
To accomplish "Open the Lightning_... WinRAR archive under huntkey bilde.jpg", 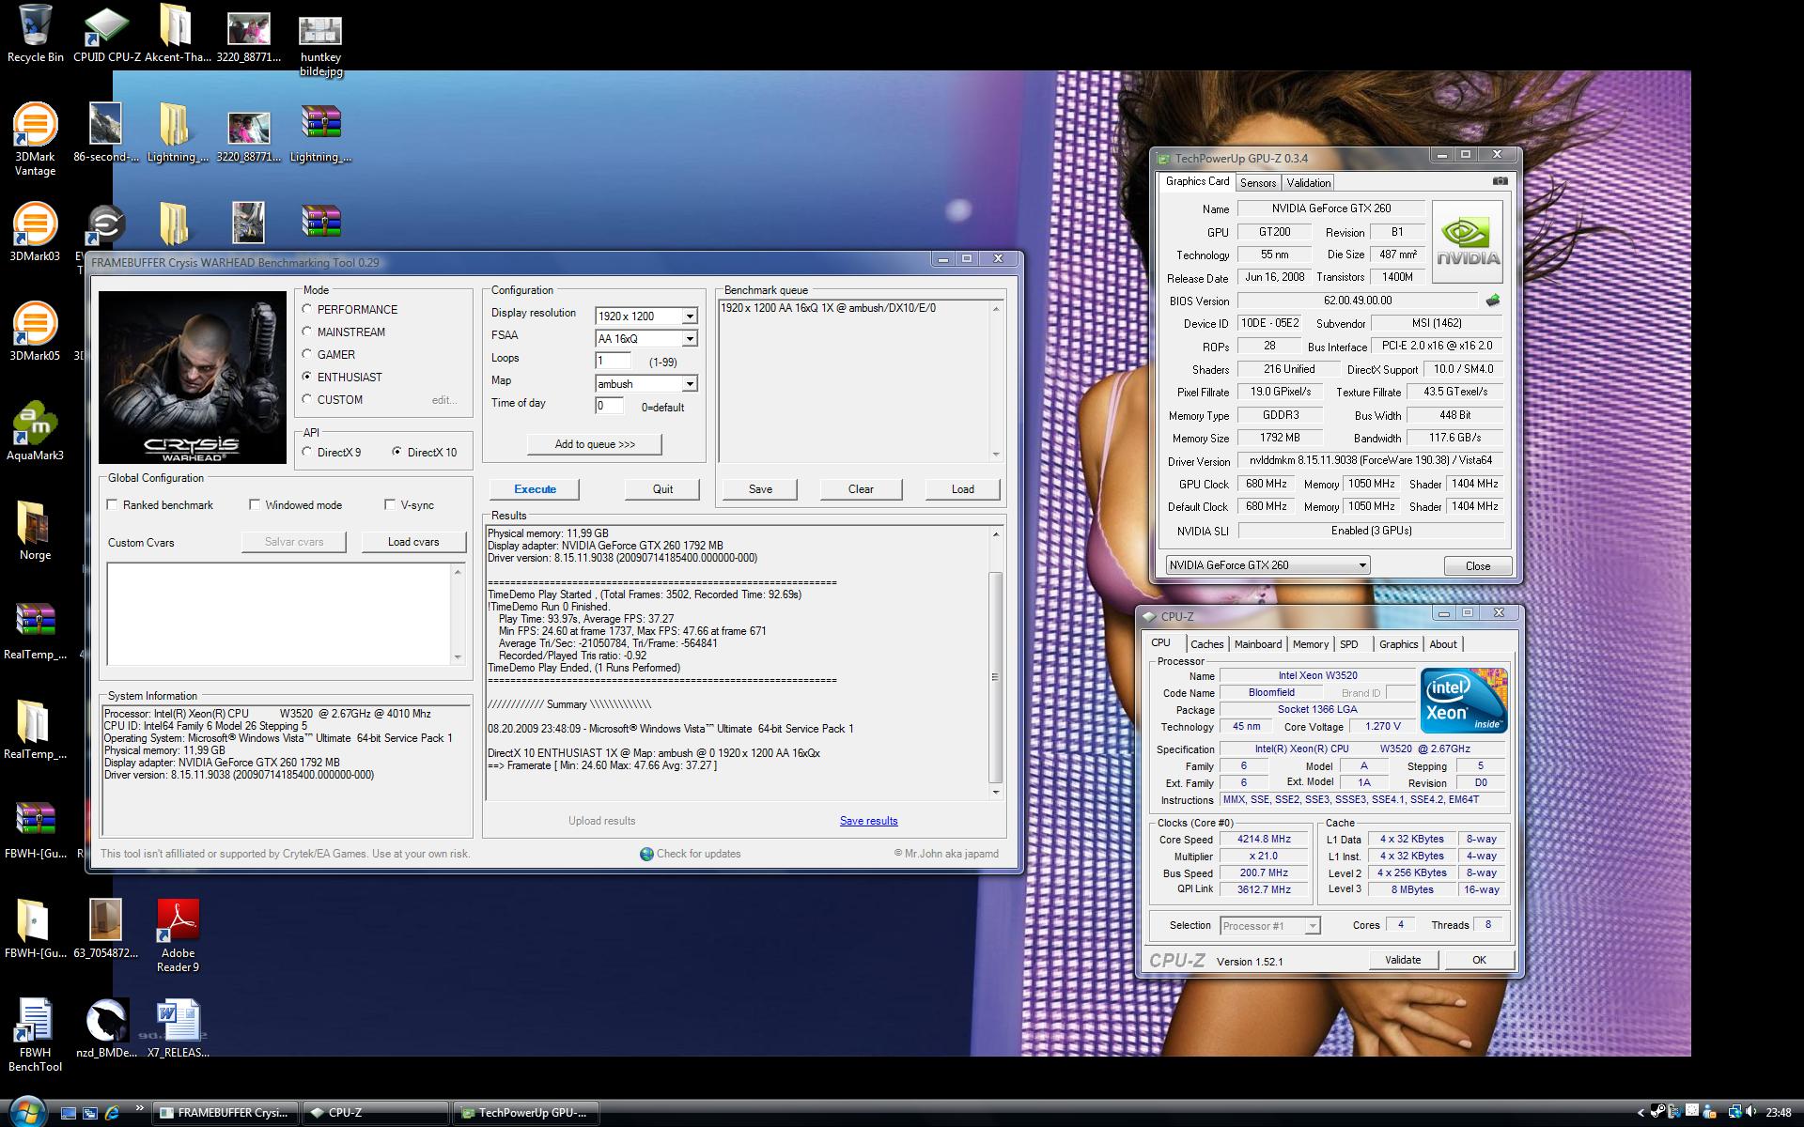I will 320,132.
